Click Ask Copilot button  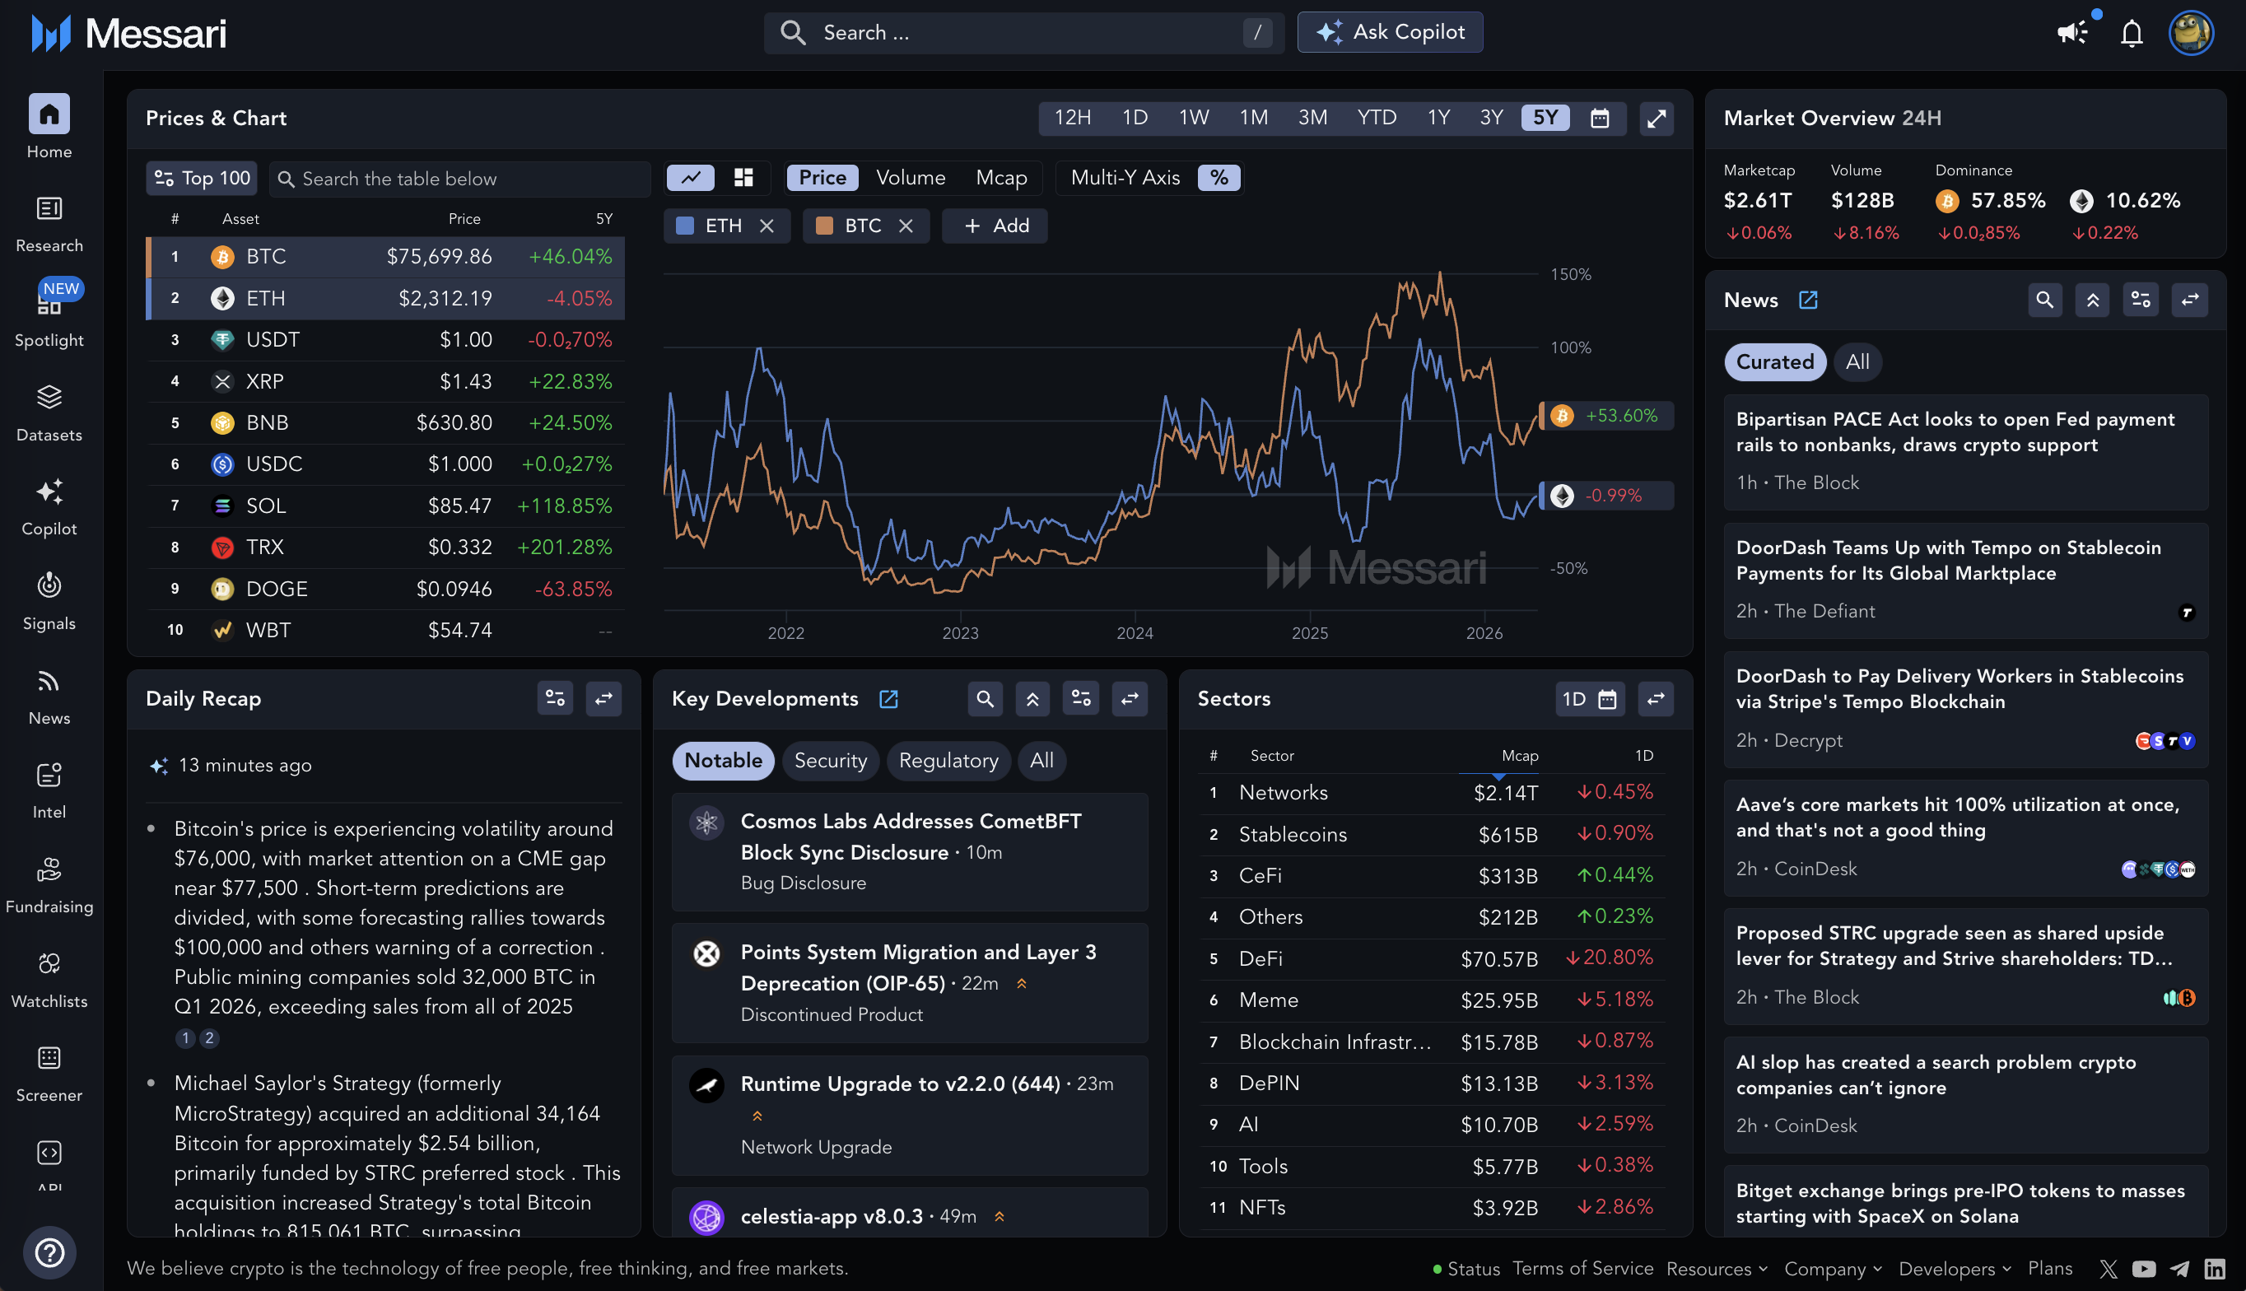pos(1389,32)
